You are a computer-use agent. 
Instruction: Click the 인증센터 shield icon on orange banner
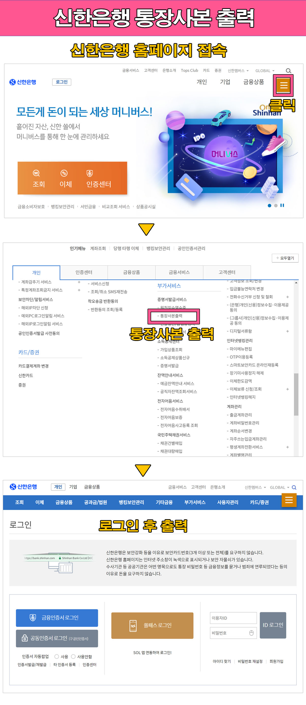point(90,173)
